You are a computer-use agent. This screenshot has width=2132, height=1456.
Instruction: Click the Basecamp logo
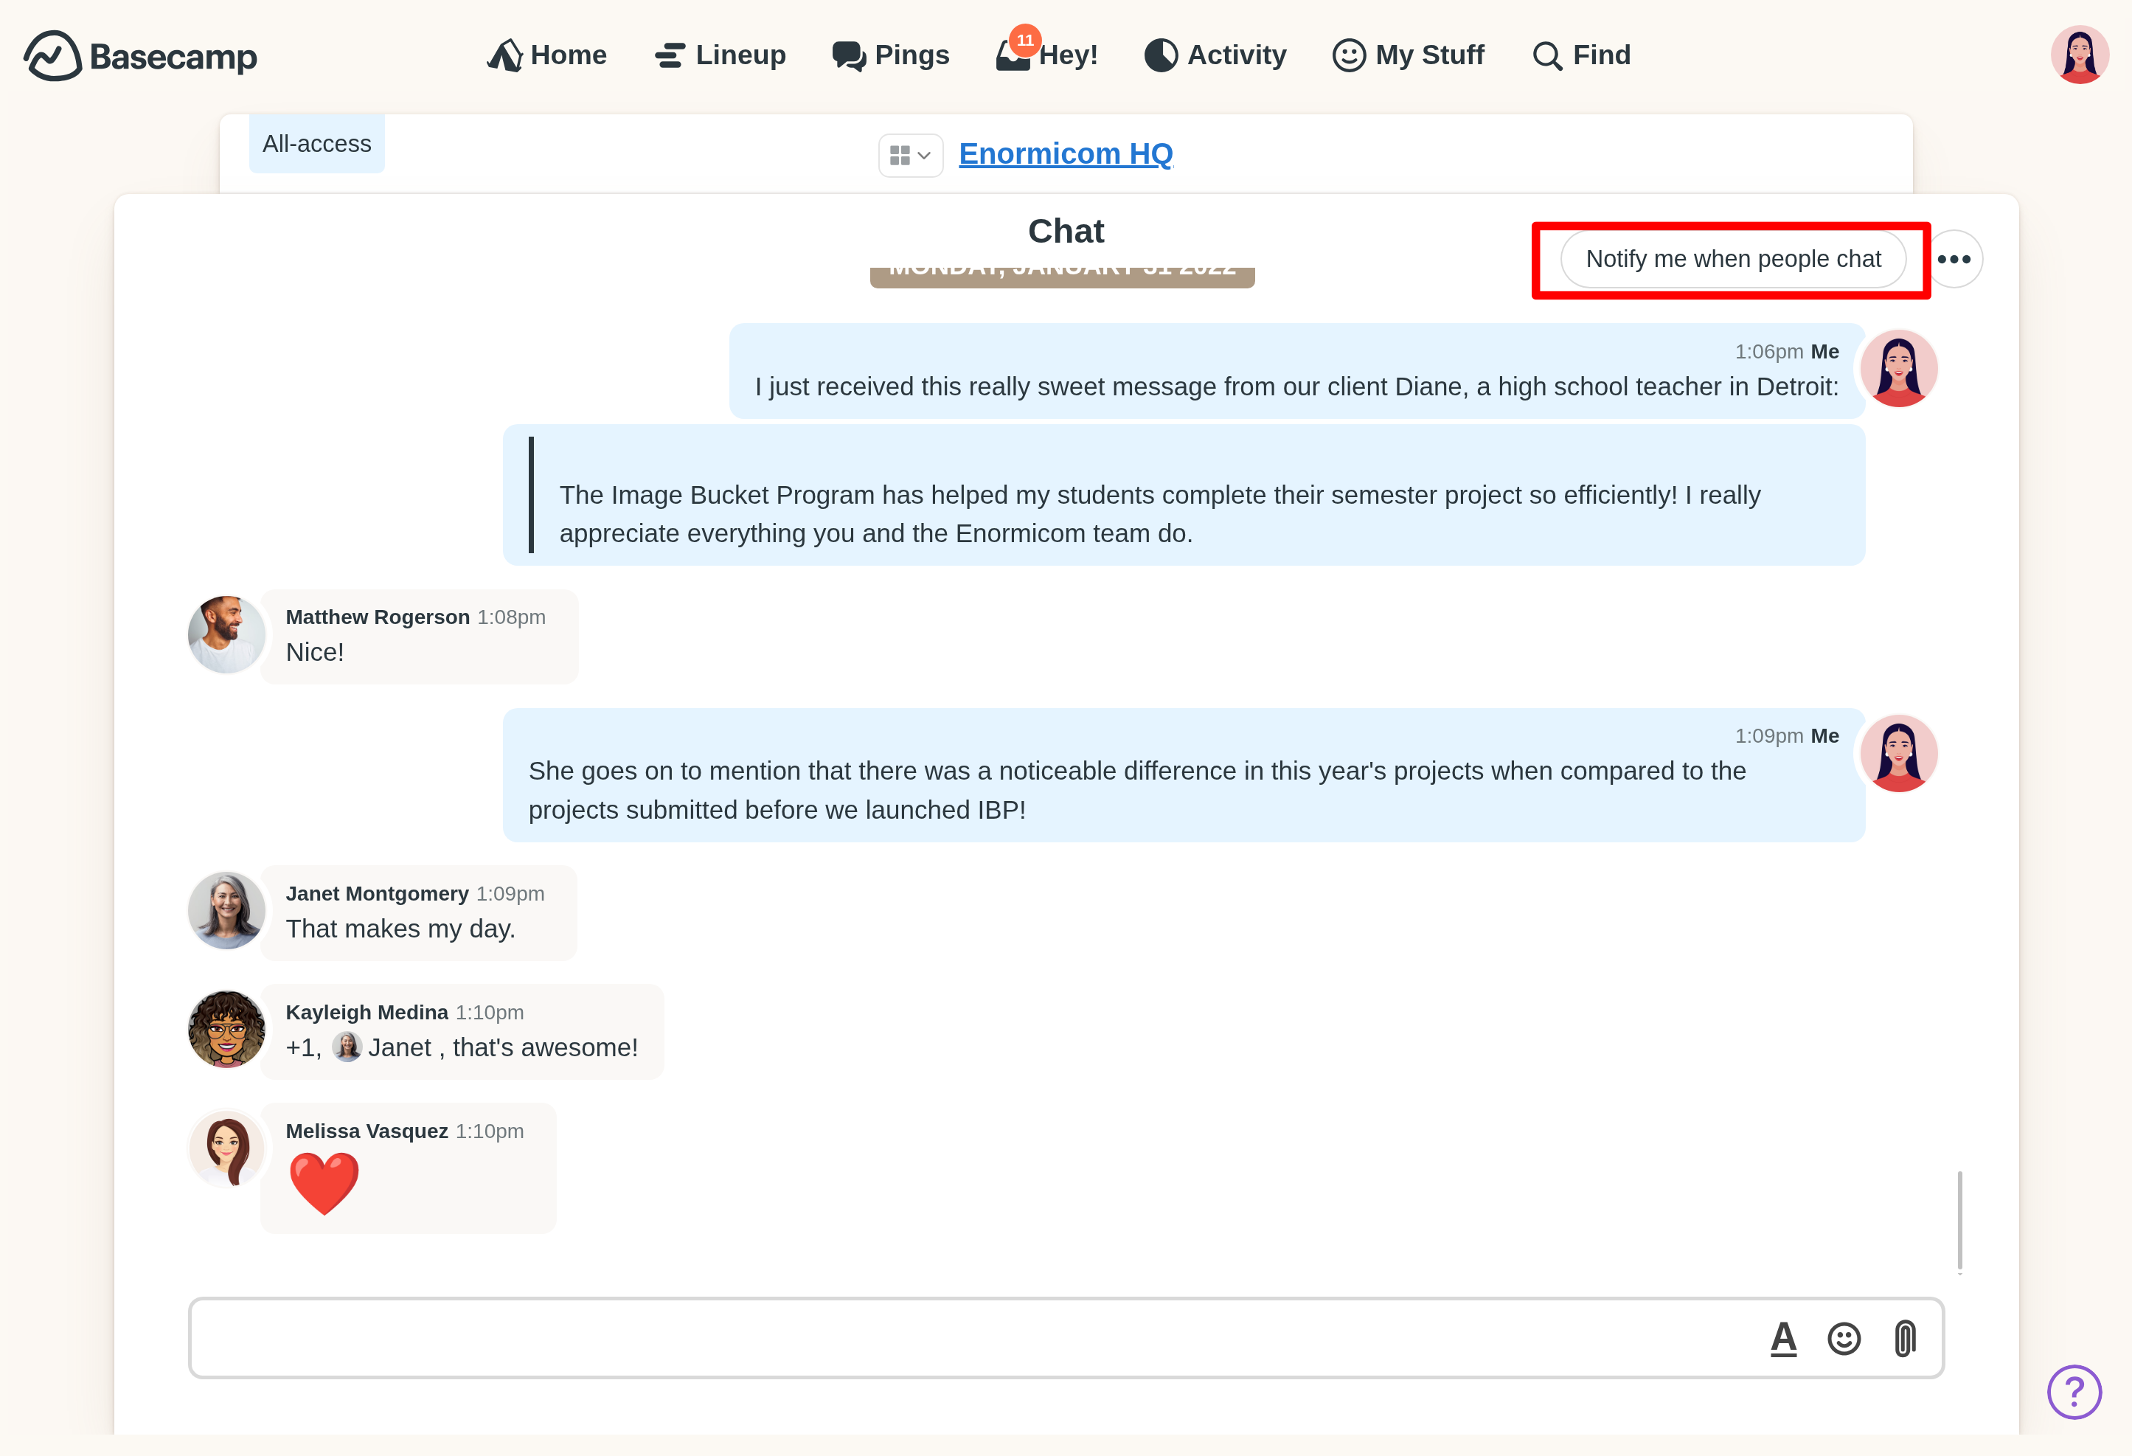(140, 55)
